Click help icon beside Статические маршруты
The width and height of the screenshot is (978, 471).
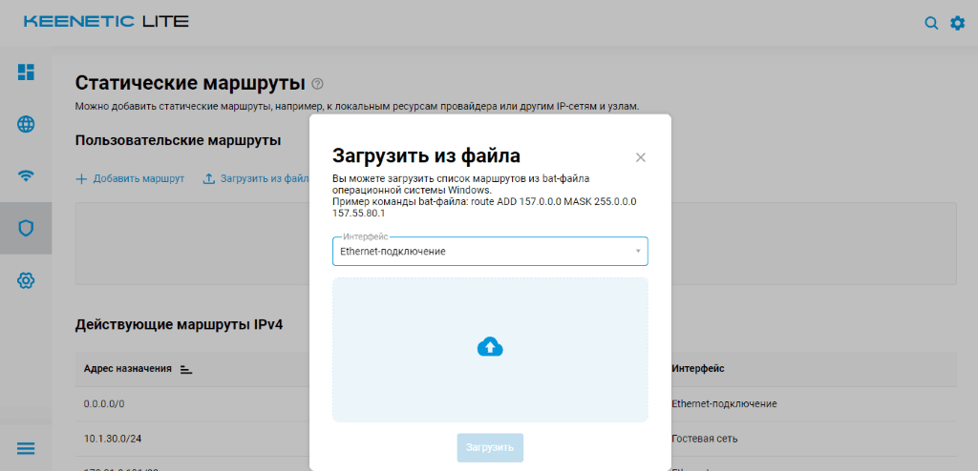click(318, 84)
